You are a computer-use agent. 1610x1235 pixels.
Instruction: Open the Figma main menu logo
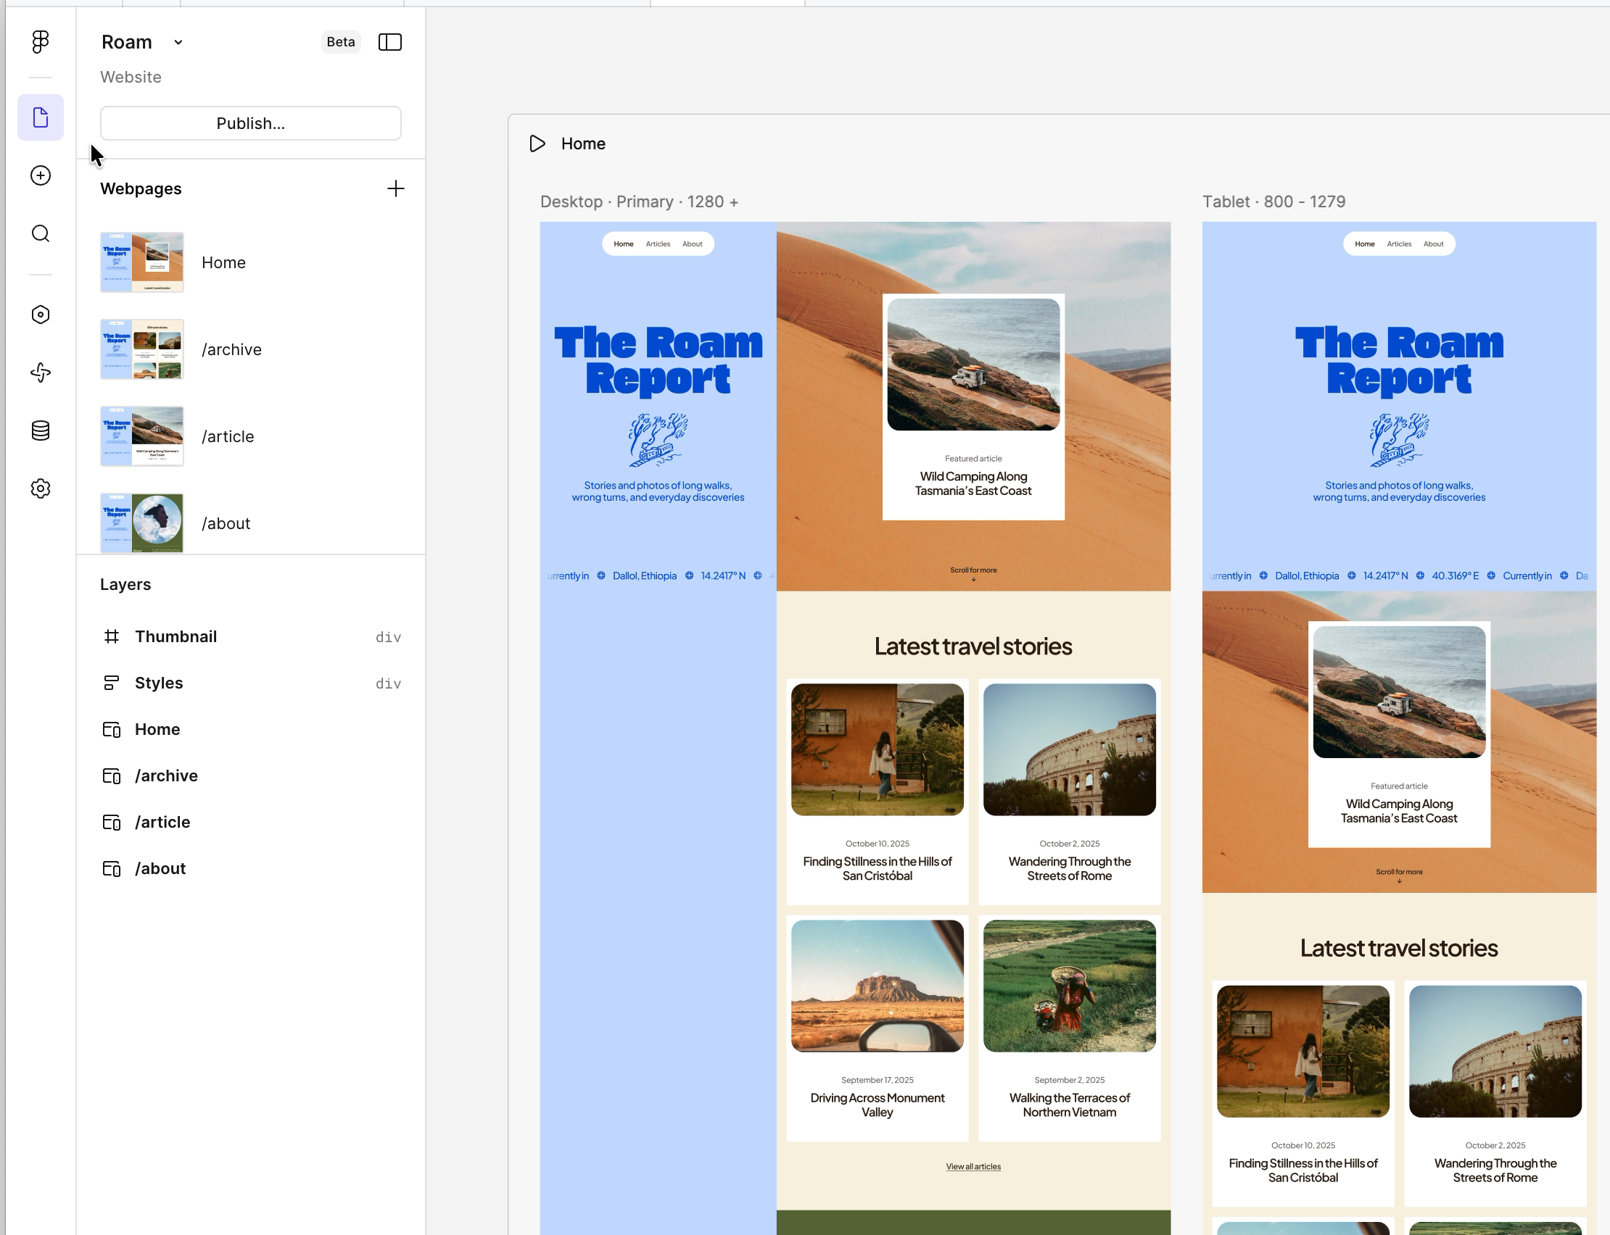point(41,42)
